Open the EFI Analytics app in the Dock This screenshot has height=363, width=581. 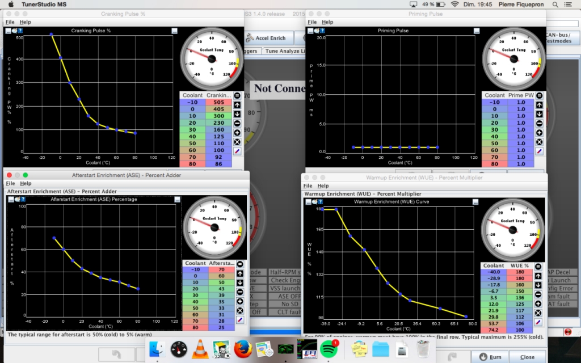pos(307,349)
